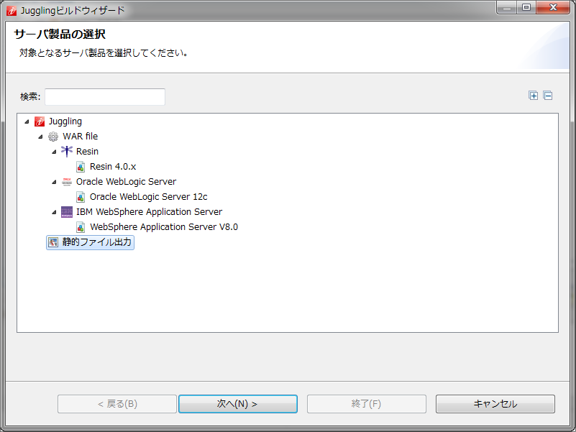Select Resin 4.0.x entry
This screenshot has height=432, width=576.
(113, 167)
